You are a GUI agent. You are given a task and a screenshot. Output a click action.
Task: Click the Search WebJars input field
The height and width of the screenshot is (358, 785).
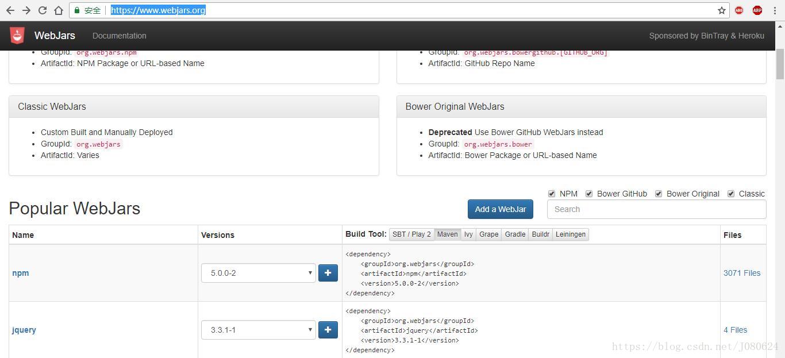656,209
